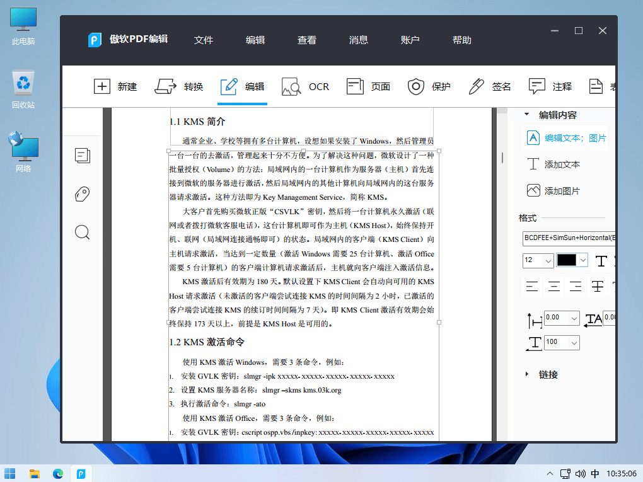Viewport: 643px width, 482px height.
Task: Click the volume speaker tray icon
Action: 580,474
